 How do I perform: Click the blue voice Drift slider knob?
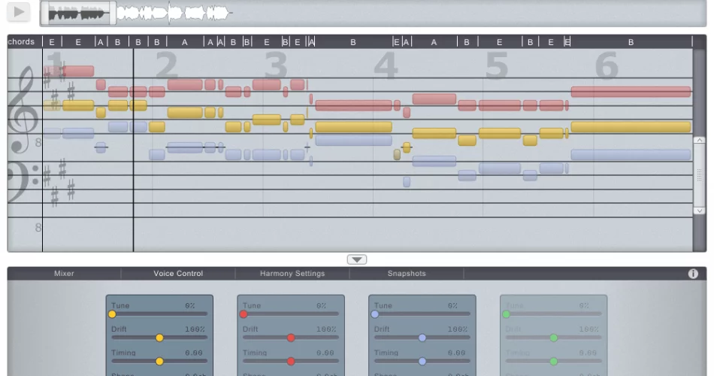point(422,338)
